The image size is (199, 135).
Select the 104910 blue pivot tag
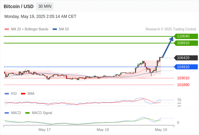186,67
